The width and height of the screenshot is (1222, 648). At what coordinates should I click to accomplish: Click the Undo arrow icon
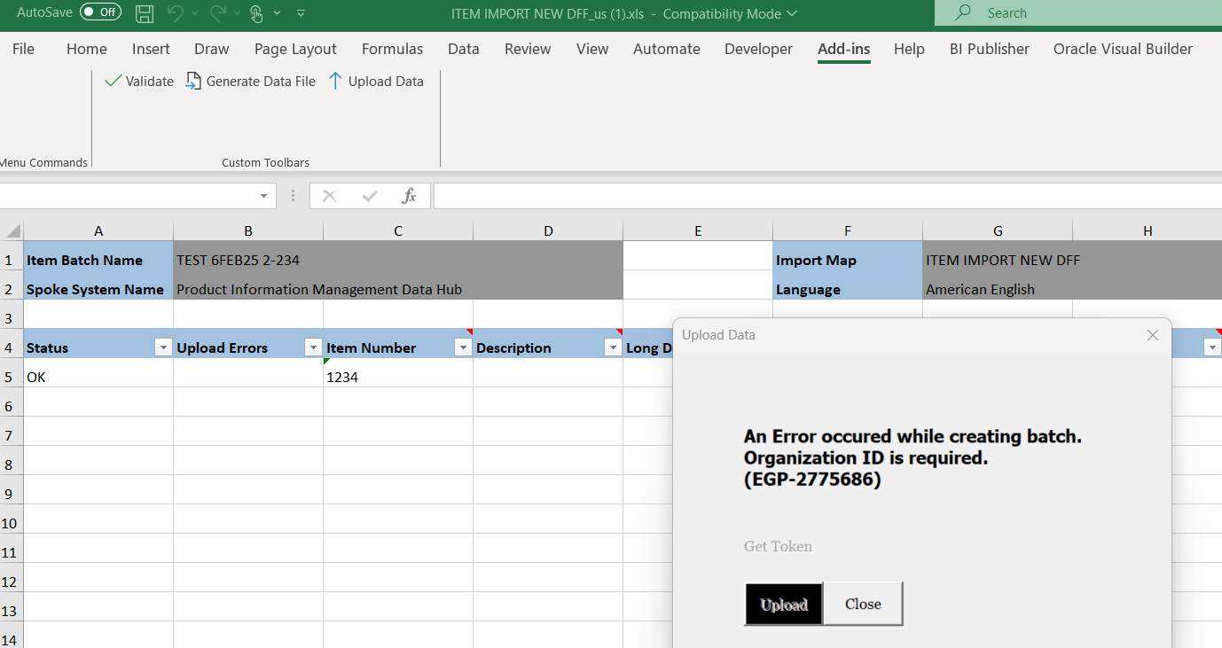click(175, 13)
